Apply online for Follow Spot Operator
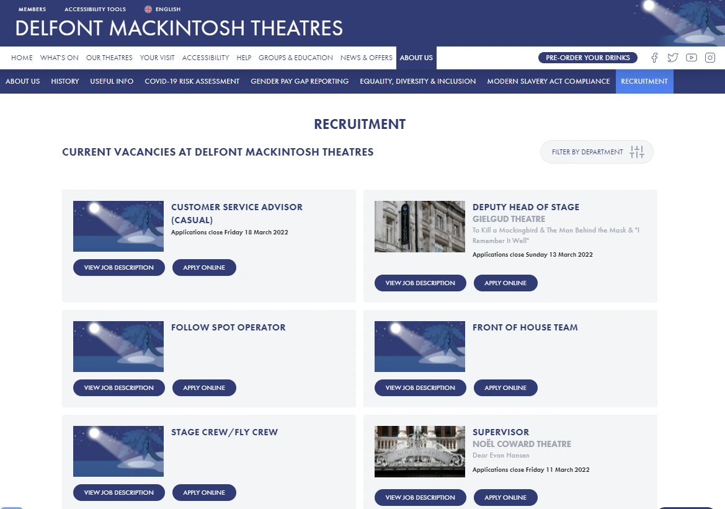 (204, 388)
